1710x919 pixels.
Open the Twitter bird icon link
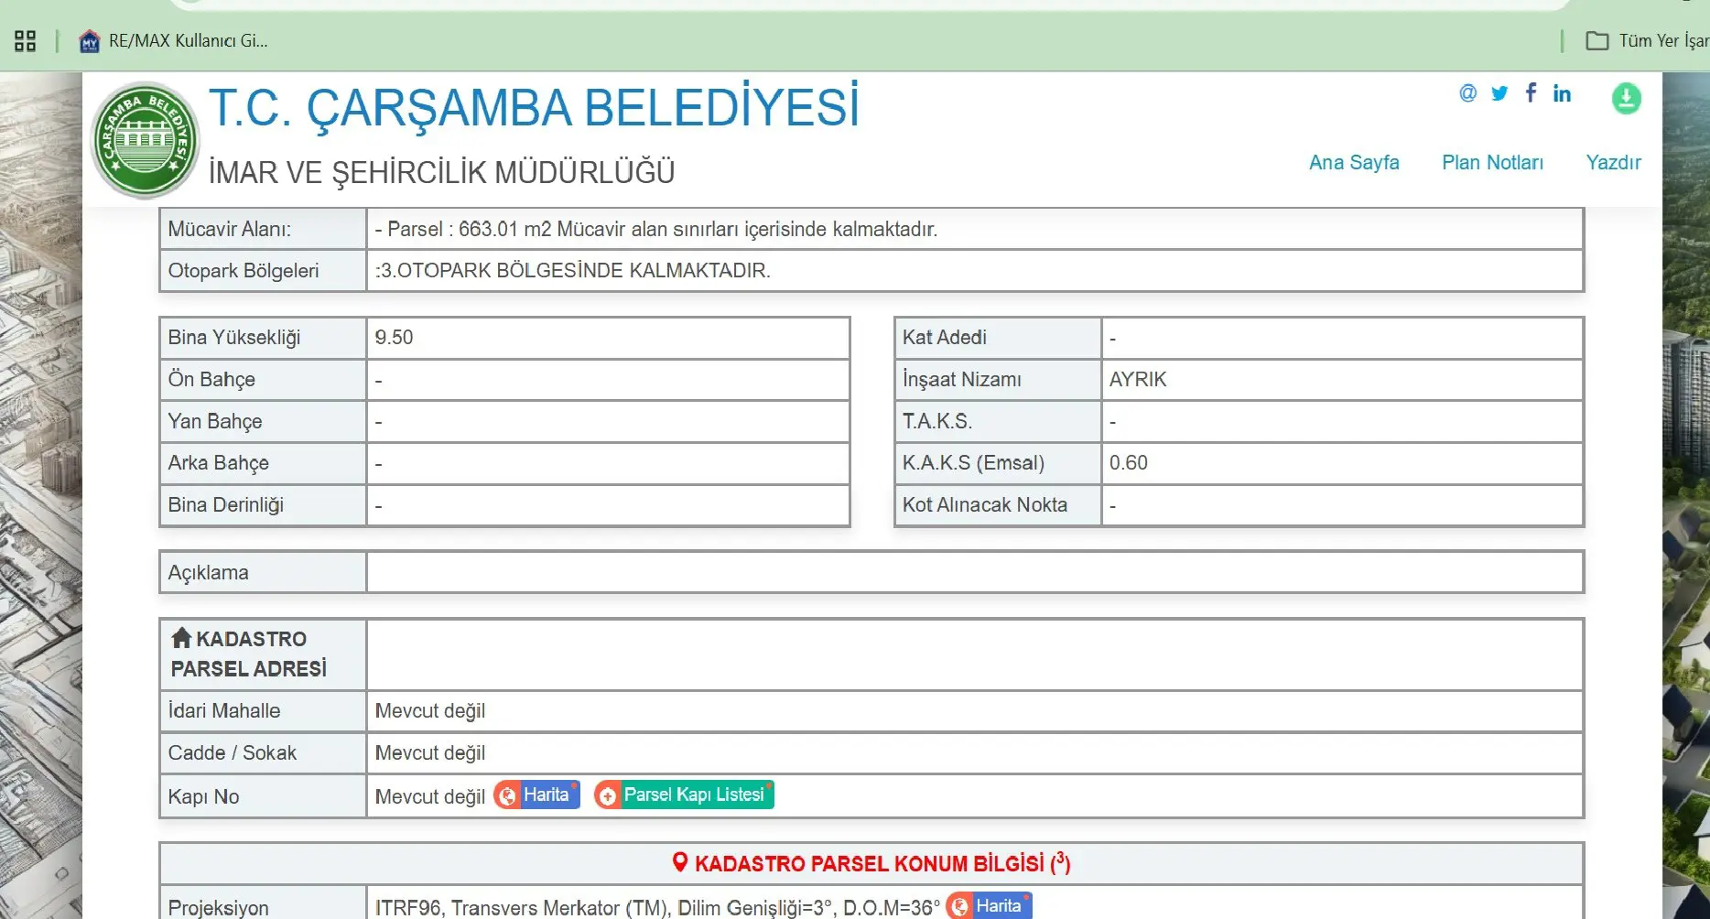pyautogui.click(x=1499, y=93)
